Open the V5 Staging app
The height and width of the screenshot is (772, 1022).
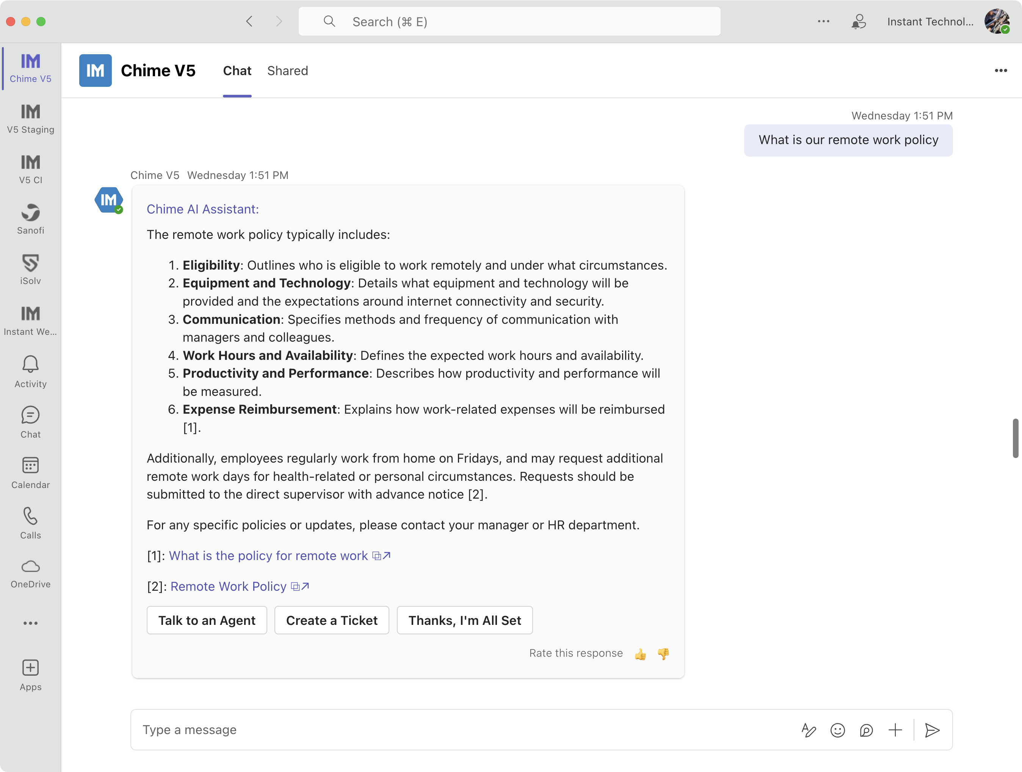click(30, 119)
